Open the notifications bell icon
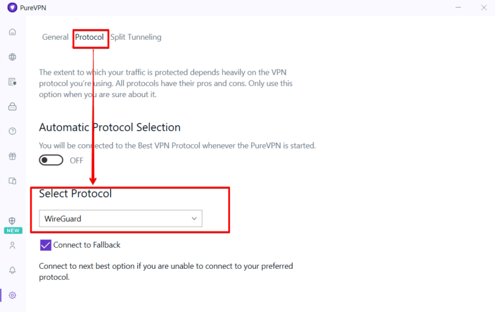The width and height of the screenshot is (495, 312). pyautogui.click(x=12, y=270)
